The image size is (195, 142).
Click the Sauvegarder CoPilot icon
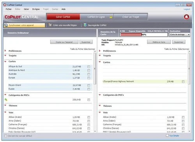coord(85,25)
